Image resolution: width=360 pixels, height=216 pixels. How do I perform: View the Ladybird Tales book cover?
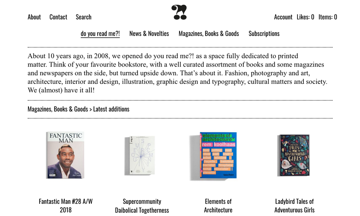(294, 156)
